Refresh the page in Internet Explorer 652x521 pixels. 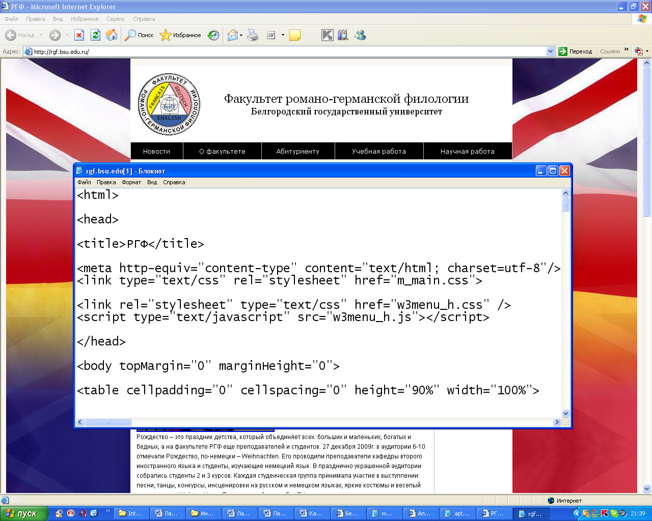(95, 35)
